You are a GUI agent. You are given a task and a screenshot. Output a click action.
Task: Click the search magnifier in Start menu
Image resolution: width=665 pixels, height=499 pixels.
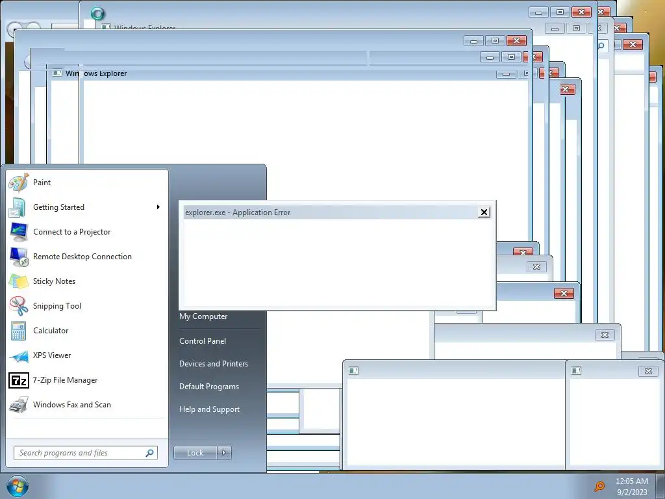pos(150,453)
